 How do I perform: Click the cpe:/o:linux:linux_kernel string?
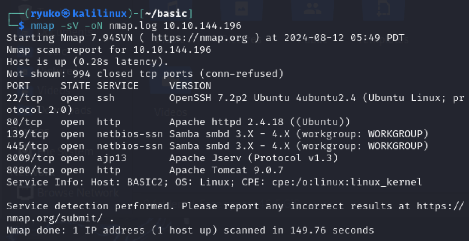pos(347,182)
